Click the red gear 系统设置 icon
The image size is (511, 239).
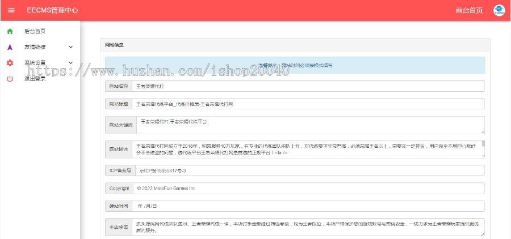click(10, 63)
